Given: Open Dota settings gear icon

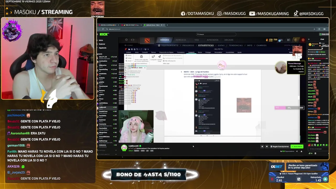Looking at the screenshot, I should coord(126,40).
